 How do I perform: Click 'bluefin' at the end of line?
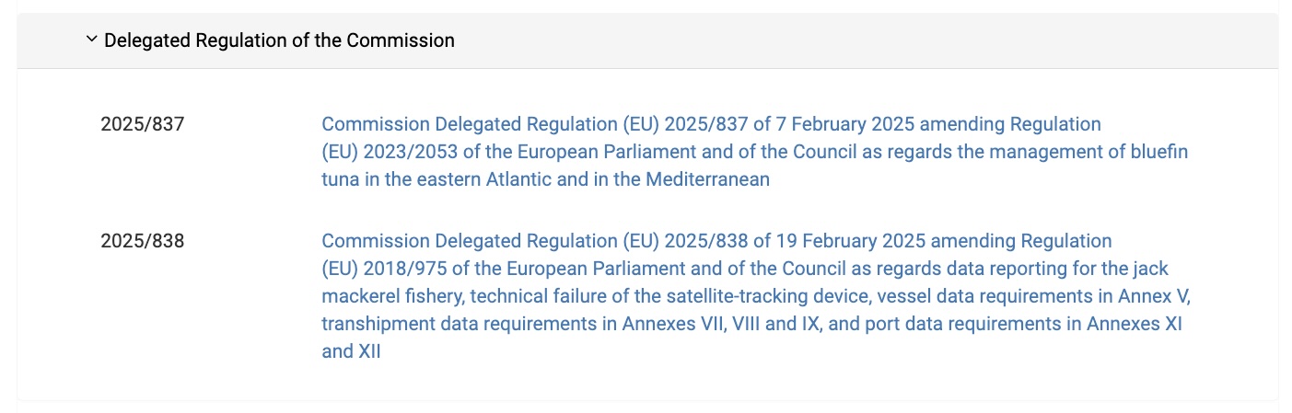tap(1159, 152)
